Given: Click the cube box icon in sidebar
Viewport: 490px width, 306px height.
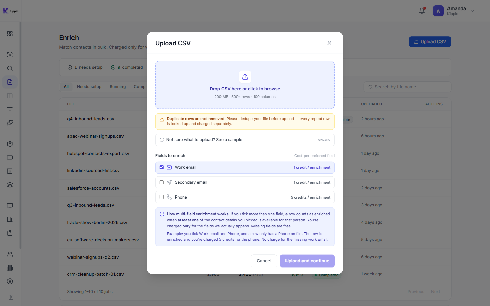Looking at the screenshot, I should tap(10, 144).
